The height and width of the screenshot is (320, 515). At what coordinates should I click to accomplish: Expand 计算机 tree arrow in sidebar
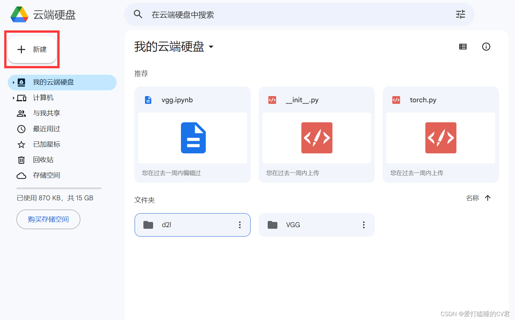click(x=13, y=98)
